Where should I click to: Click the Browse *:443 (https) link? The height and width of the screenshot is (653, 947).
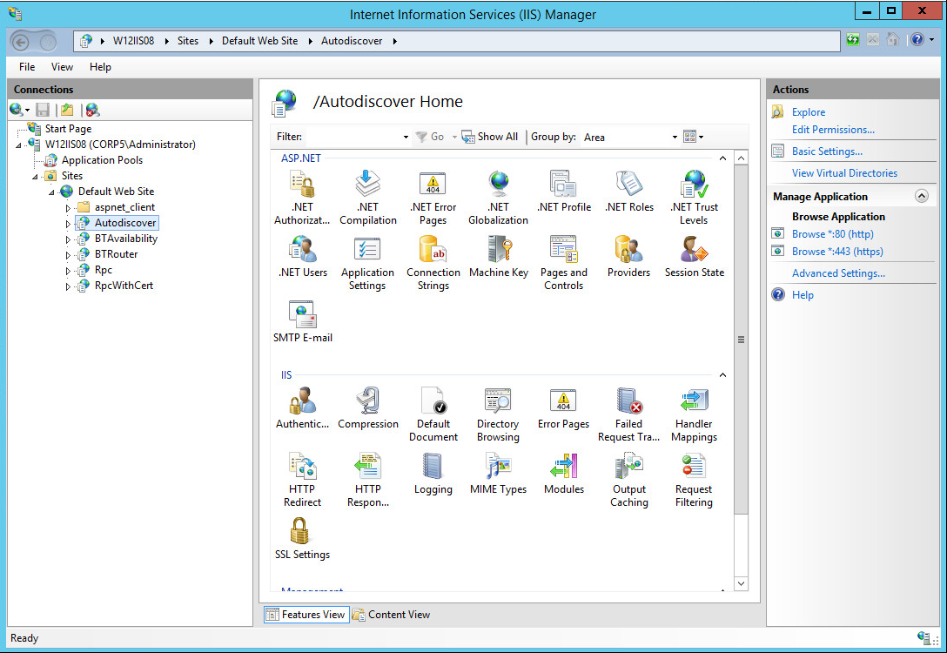click(837, 252)
